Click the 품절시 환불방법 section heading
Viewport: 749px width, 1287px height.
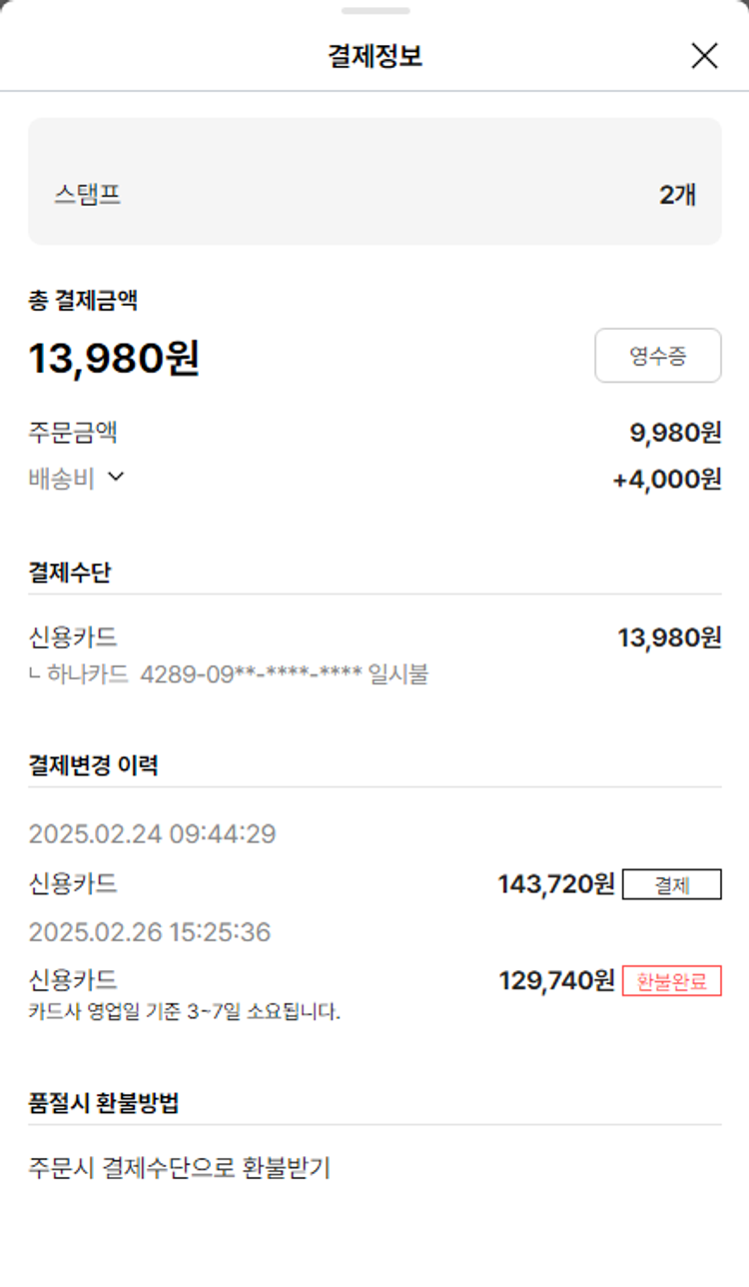(x=104, y=1103)
